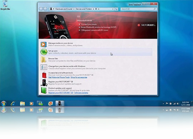Follow the Get Motorola Phone Tools link
The height and width of the screenshot is (139, 193).
pos(59,77)
